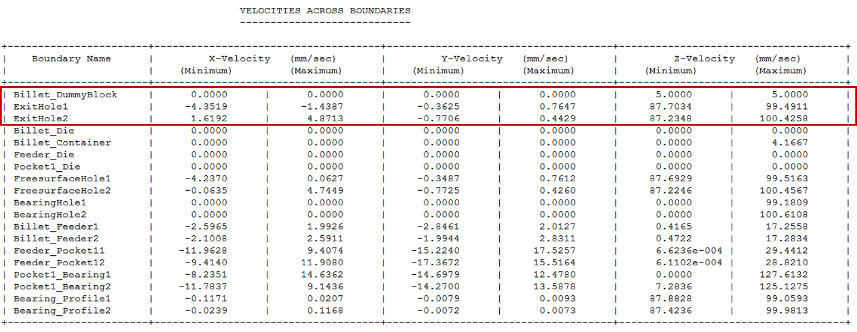Select the 100.4258 value in ExitHole2 row
Viewport: 857px width, 332px height.
click(x=783, y=118)
